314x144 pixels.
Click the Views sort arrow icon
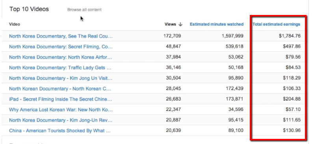[x=180, y=24]
